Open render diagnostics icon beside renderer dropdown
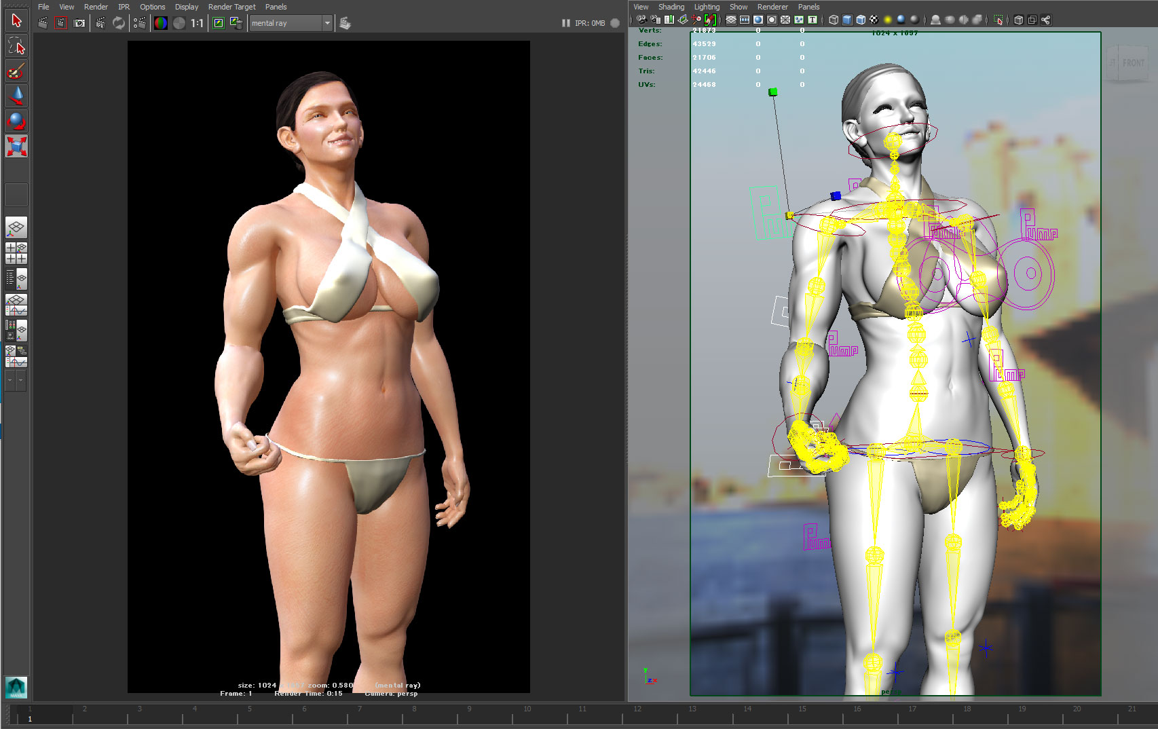Screen dimensions: 1158x729 (x=345, y=23)
